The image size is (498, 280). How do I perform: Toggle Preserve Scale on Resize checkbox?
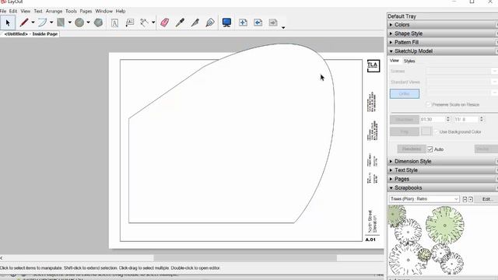[428, 104]
